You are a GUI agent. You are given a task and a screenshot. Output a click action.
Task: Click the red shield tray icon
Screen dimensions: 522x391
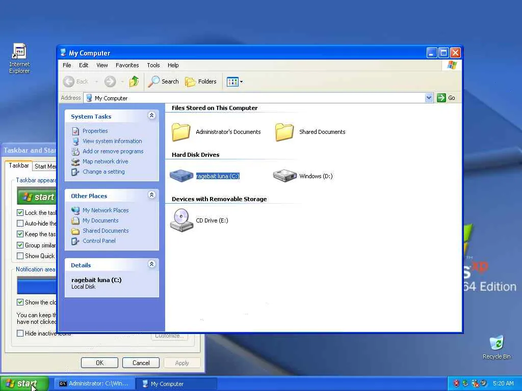456,383
